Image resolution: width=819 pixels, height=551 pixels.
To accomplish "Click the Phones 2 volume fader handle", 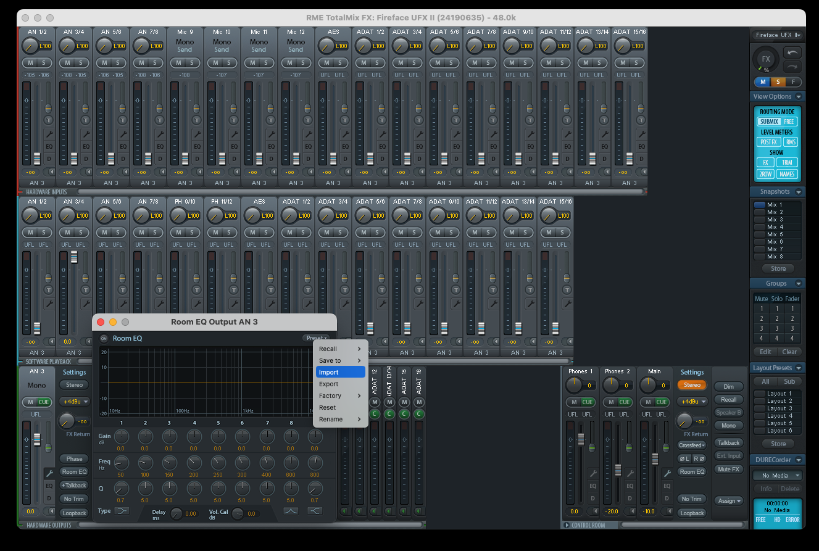I will click(x=617, y=470).
